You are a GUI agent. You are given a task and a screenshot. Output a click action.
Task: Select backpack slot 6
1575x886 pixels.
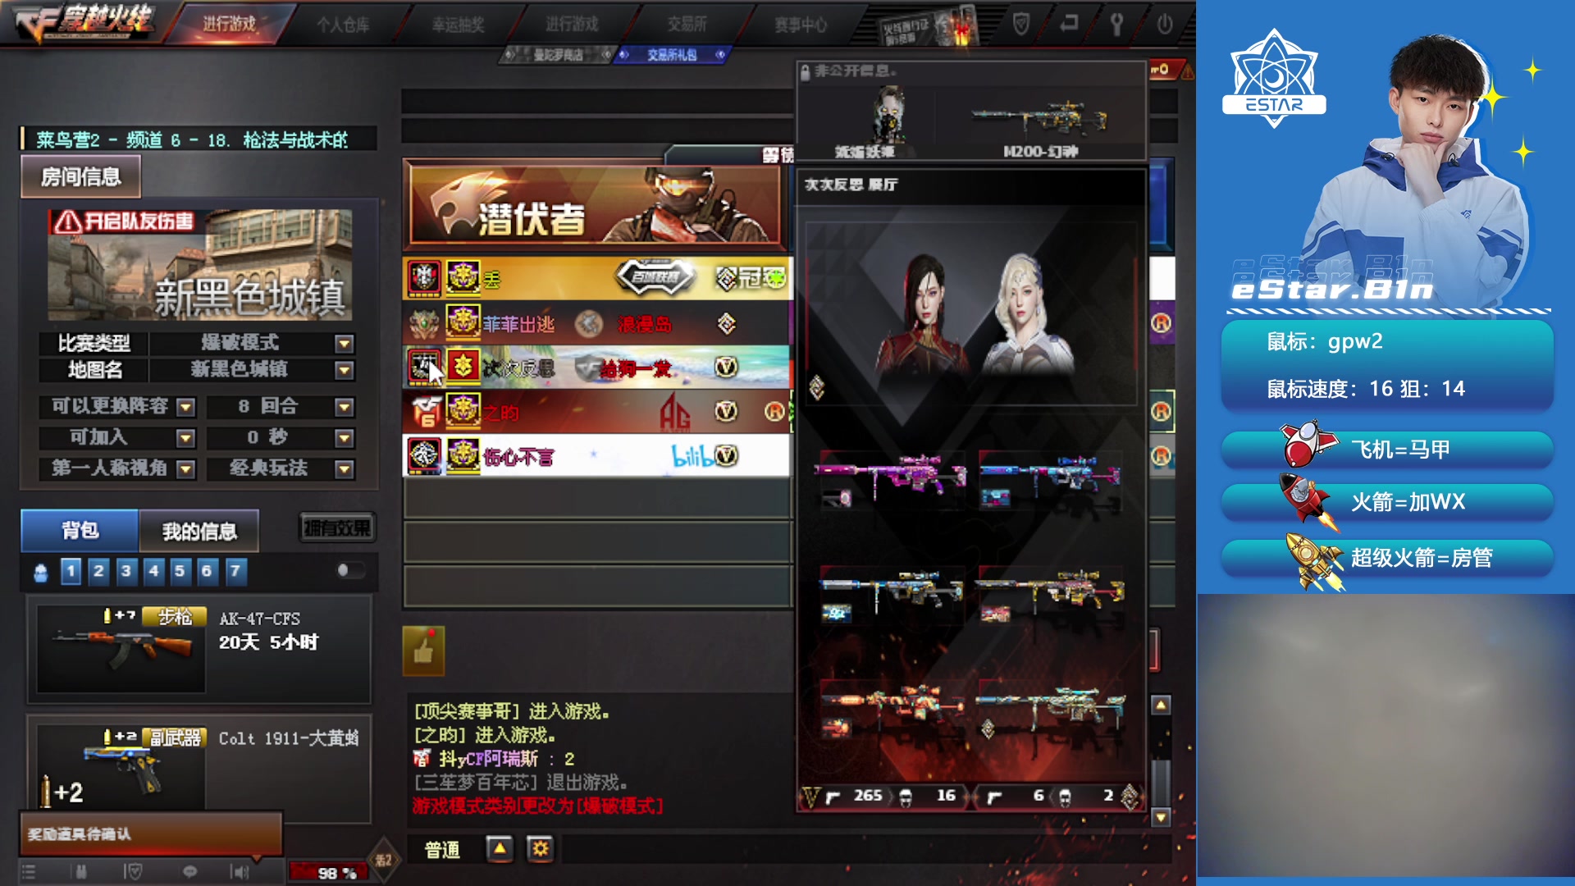(x=207, y=571)
